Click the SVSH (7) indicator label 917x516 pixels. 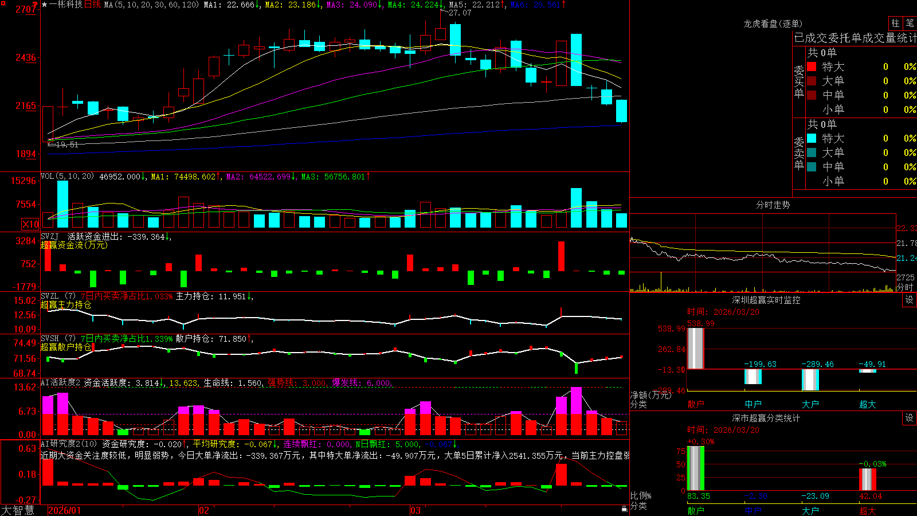(58, 339)
